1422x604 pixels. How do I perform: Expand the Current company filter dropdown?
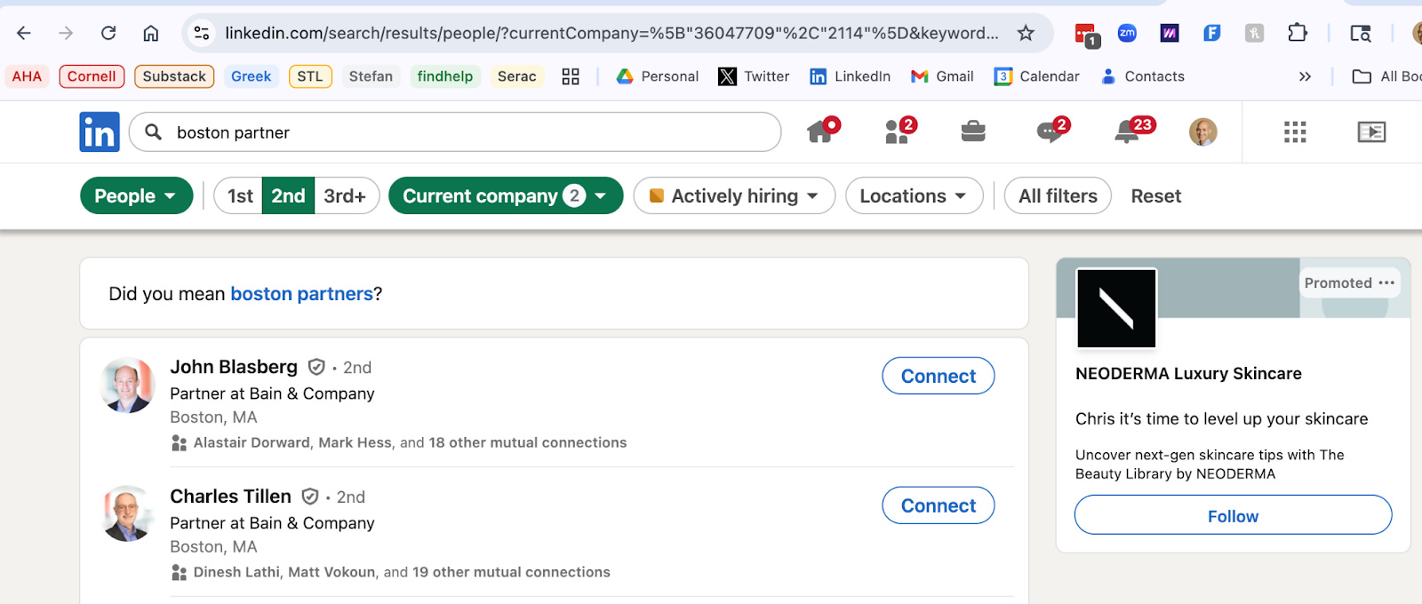point(506,196)
